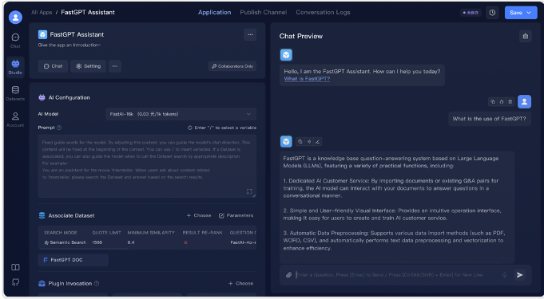Click the Prompt help question-mark icon
544x299 pixels.
[59, 128]
